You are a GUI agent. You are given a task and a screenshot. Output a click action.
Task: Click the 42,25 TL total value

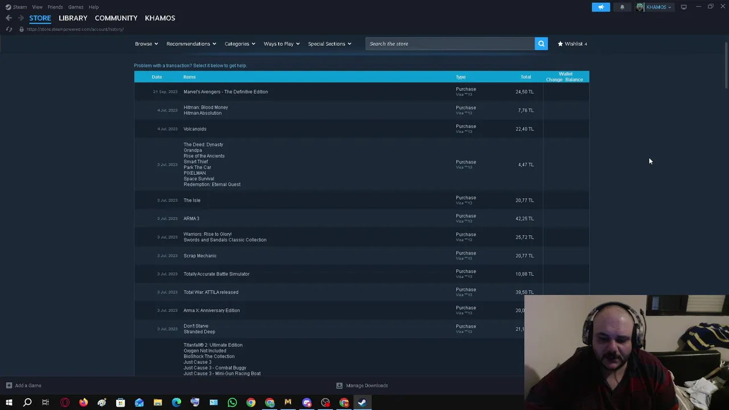tap(525, 219)
